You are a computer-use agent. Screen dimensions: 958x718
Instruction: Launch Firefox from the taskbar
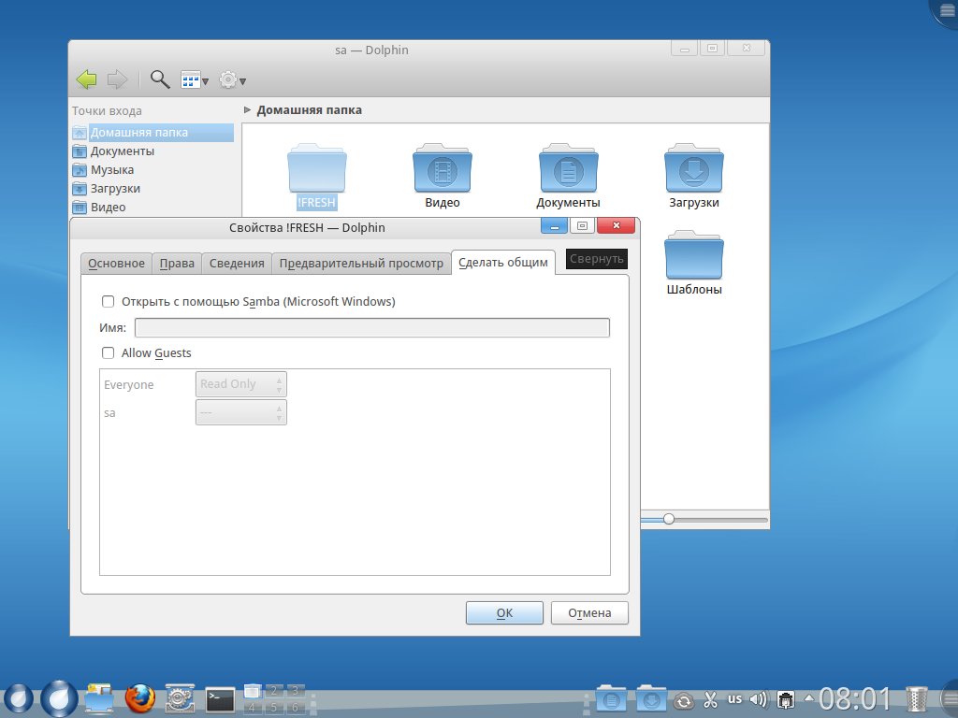coord(139,698)
